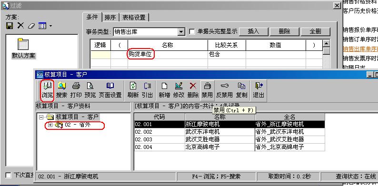Viewport: 378px width, 186px height.
Task: Click the 逻辑 column header
Action: (100, 45)
